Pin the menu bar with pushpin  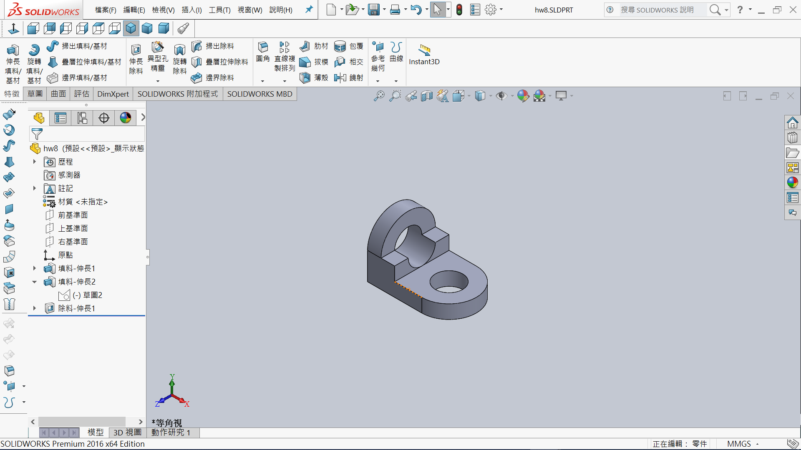(x=309, y=9)
